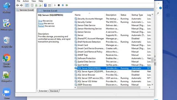Switch to the Standard tab
Viewport: 177px width, 100px height.
pyautogui.click(x=54, y=91)
